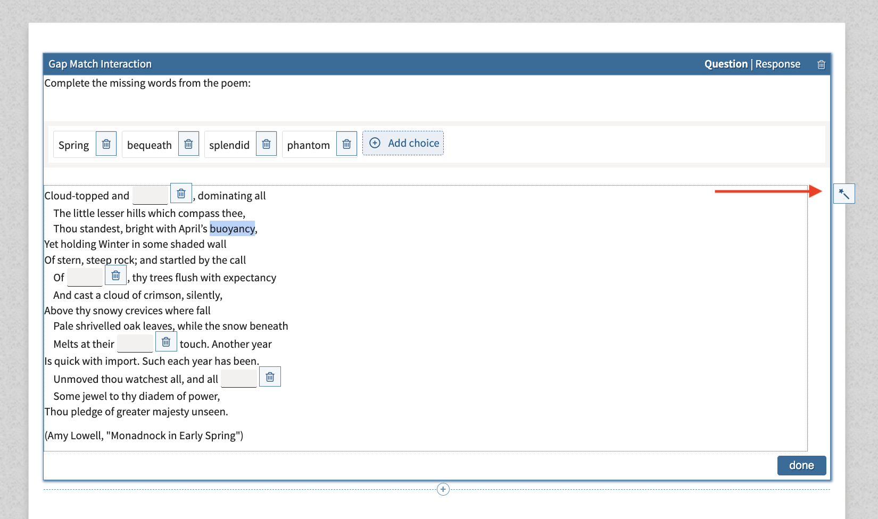The height and width of the screenshot is (519, 878).
Task: Click the prompt 'Complete the missing words from the poem:'
Action: [147, 83]
